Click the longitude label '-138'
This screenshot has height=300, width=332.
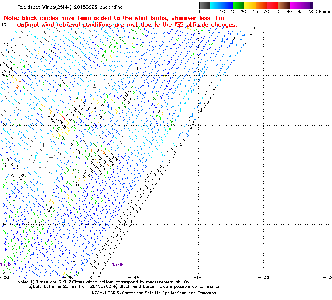tap(263, 277)
